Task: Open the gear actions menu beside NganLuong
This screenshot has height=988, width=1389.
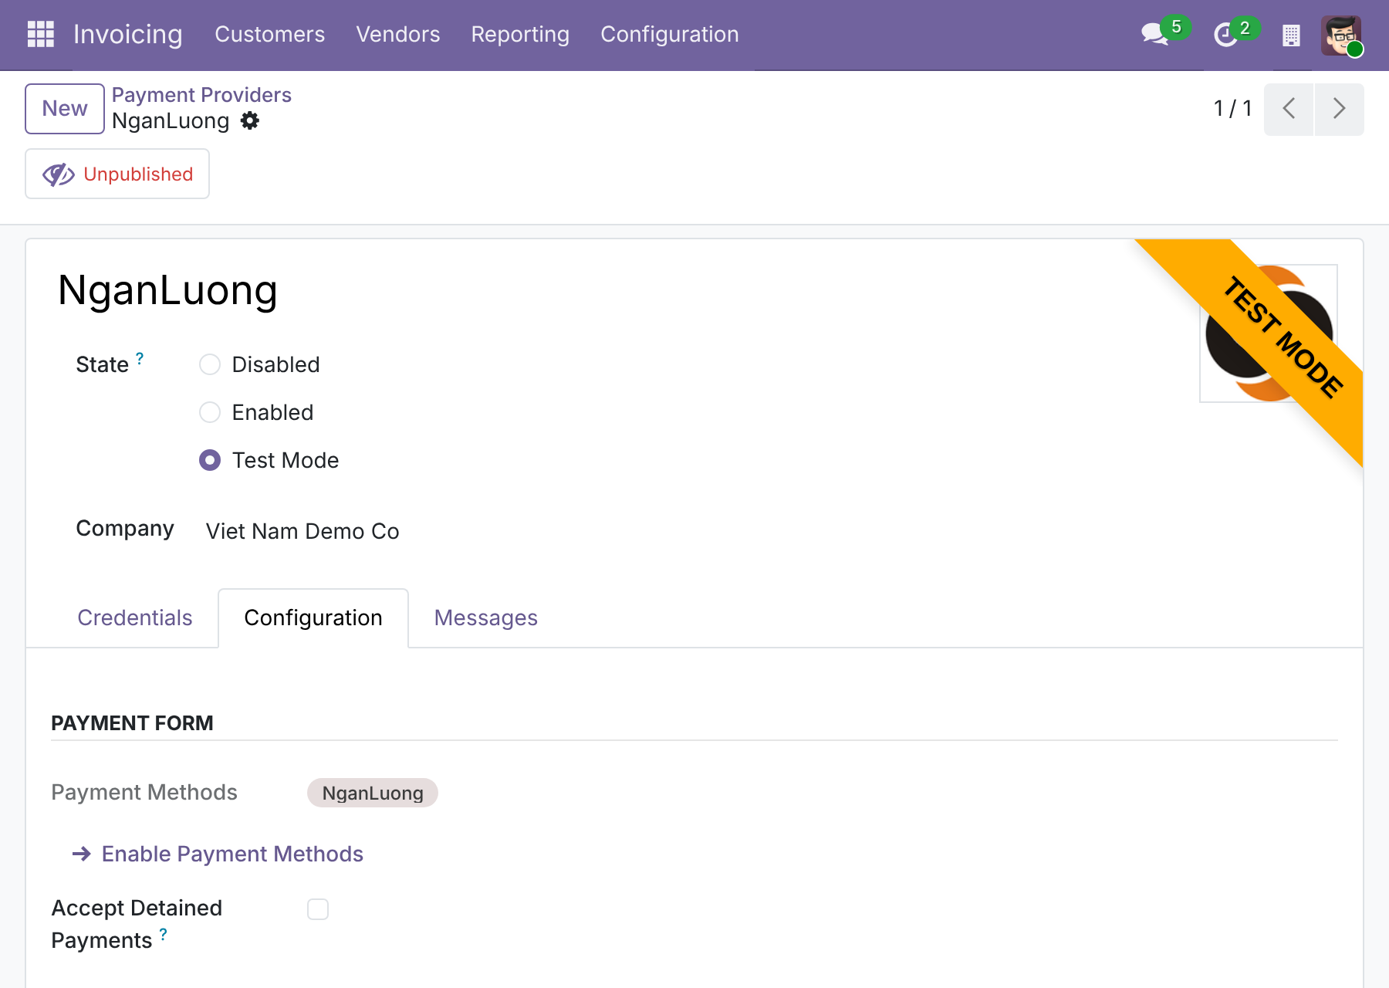Action: pyautogui.click(x=250, y=120)
